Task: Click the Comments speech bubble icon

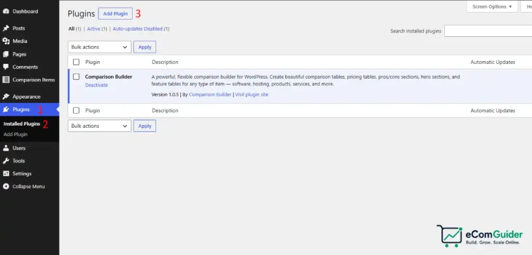Action: click(x=6, y=67)
